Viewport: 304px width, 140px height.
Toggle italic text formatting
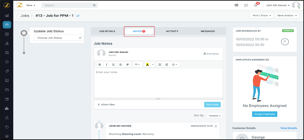(107, 65)
